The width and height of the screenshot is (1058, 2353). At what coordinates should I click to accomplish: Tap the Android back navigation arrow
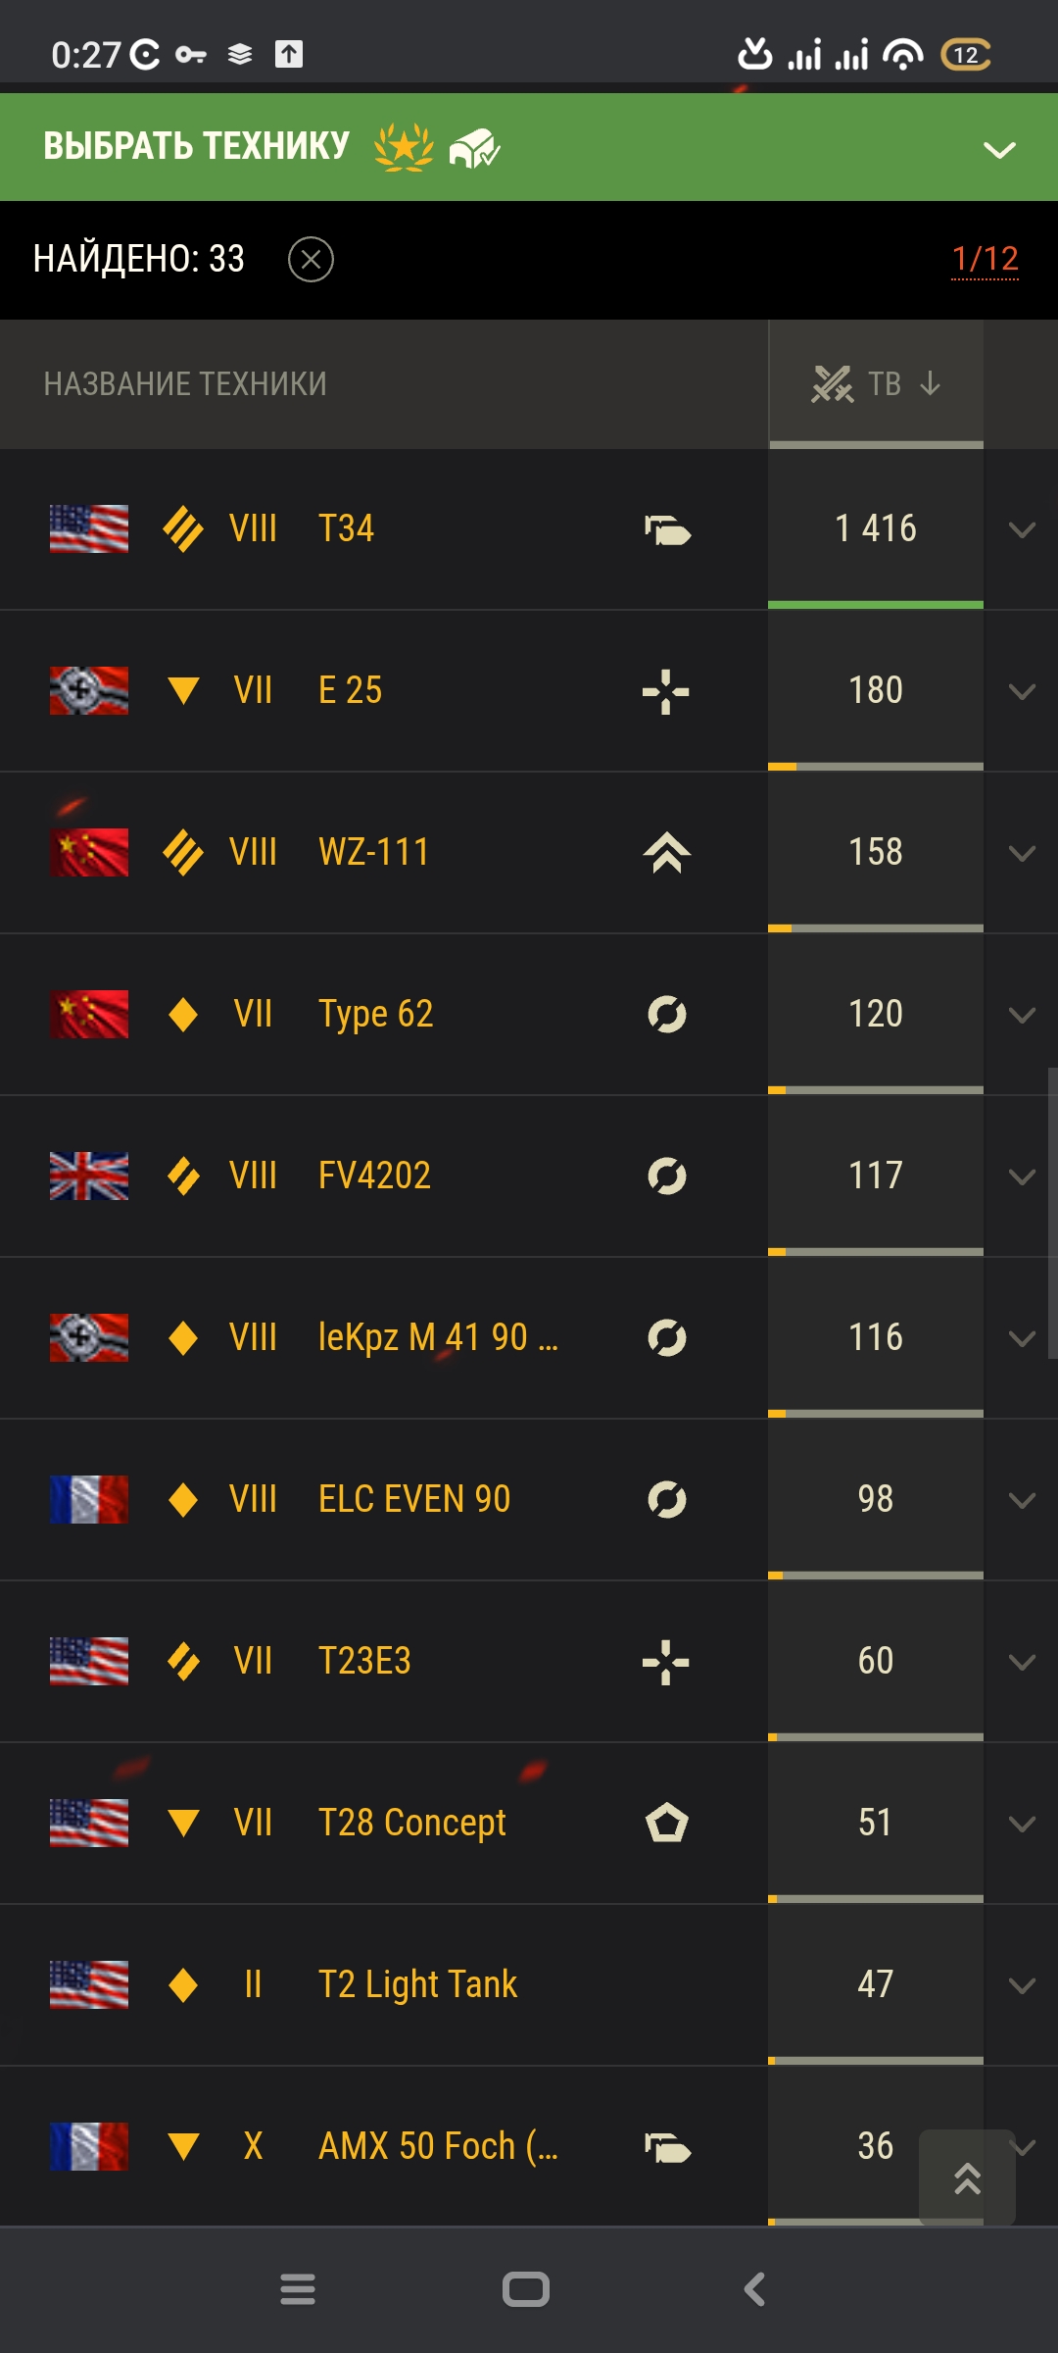pos(754,2289)
